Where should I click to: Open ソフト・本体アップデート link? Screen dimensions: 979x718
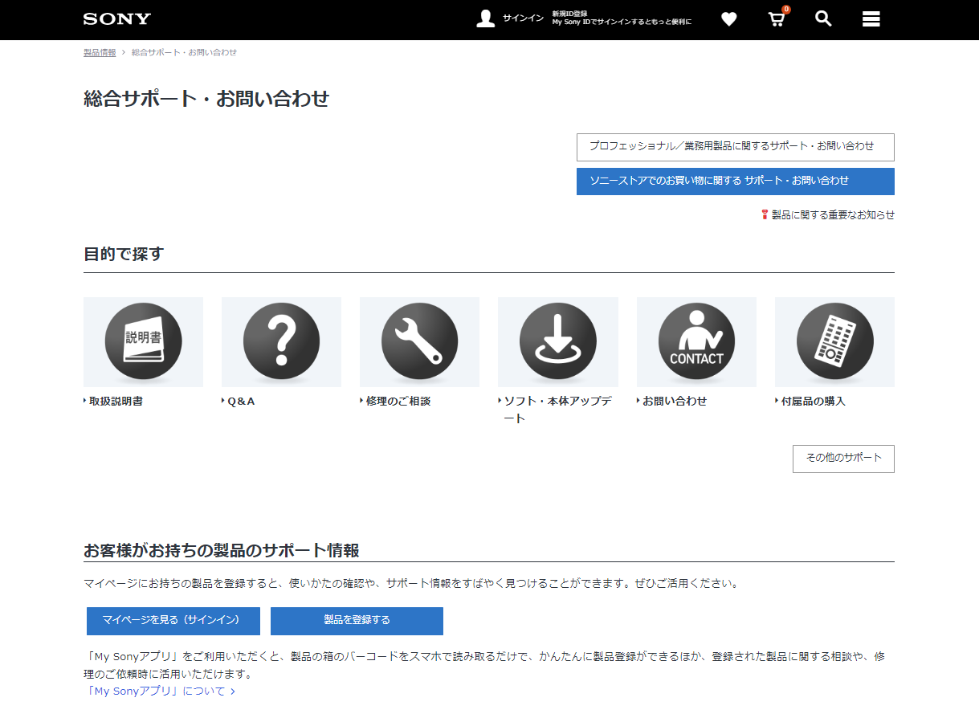(x=557, y=410)
